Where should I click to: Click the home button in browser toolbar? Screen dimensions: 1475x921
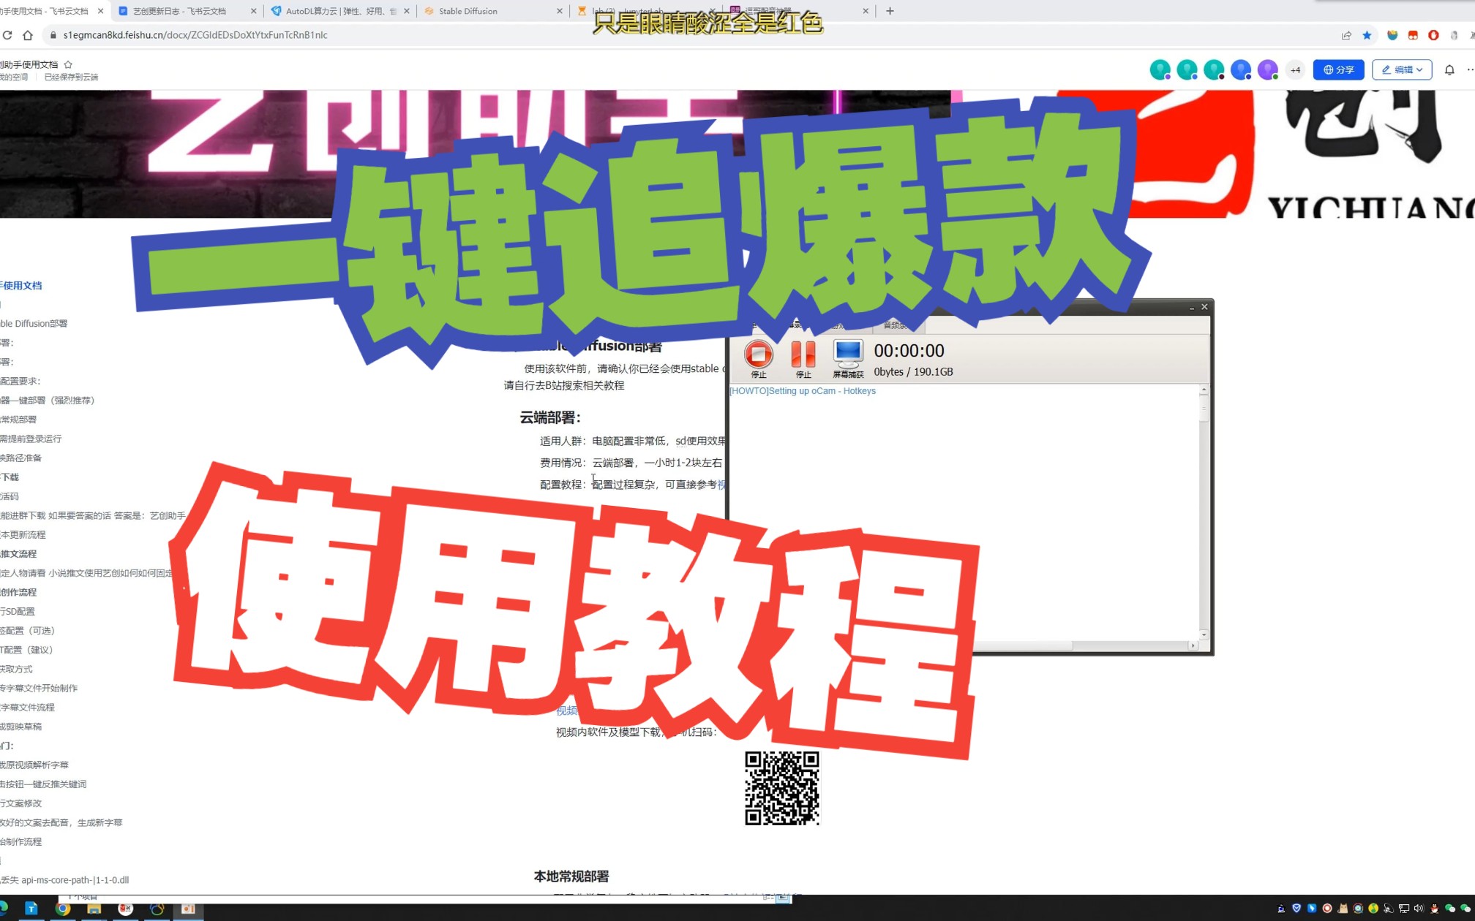click(28, 35)
